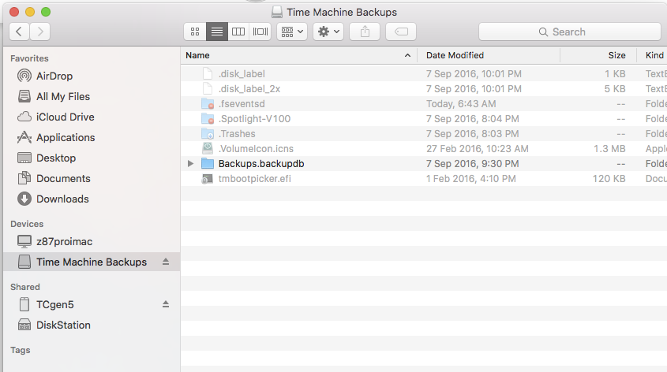The height and width of the screenshot is (372, 667).
Task: Click the Edit Tags toolbar button
Action: pyautogui.click(x=401, y=32)
